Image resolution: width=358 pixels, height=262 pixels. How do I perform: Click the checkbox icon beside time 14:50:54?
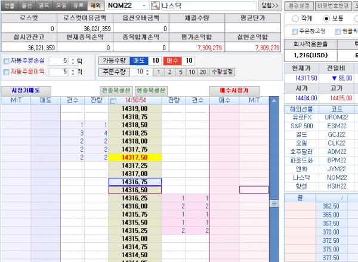(x=114, y=100)
